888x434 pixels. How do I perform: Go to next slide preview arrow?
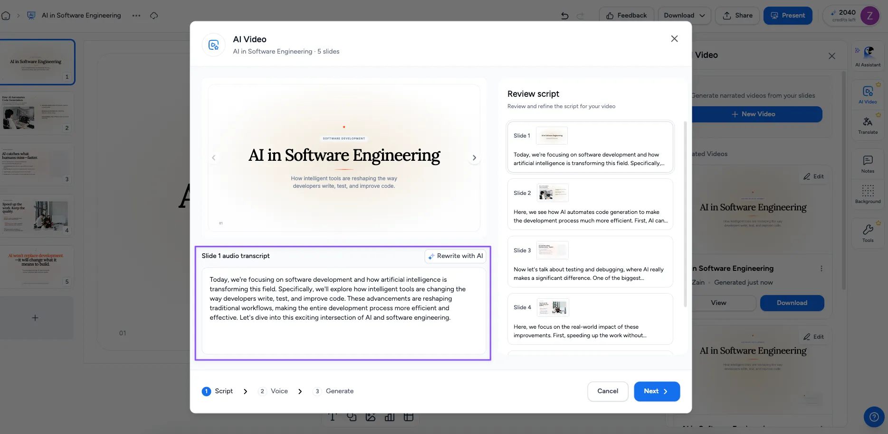474,158
